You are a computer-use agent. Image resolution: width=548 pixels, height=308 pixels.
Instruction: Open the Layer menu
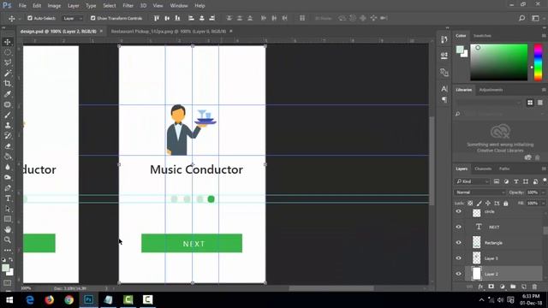tap(73, 6)
